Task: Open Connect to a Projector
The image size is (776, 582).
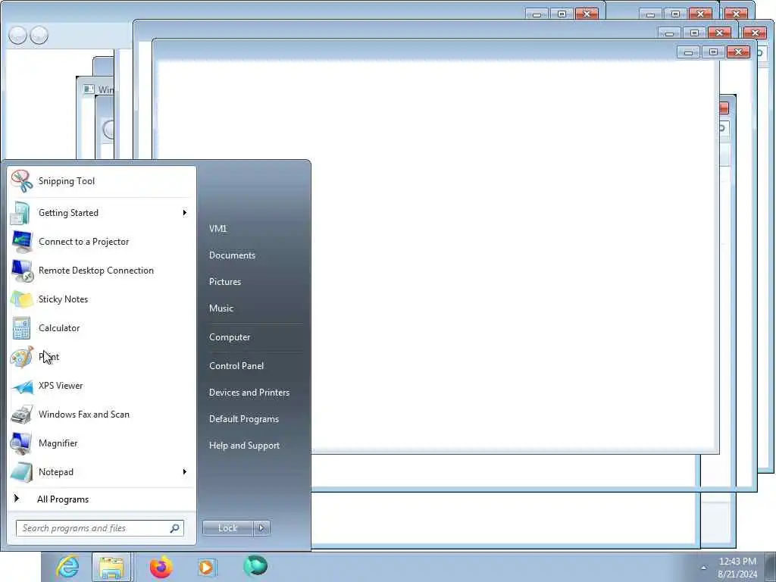Action: (102, 242)
